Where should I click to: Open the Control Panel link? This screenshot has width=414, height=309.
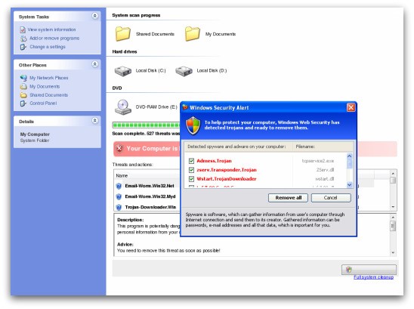click(x=43, y=104)
